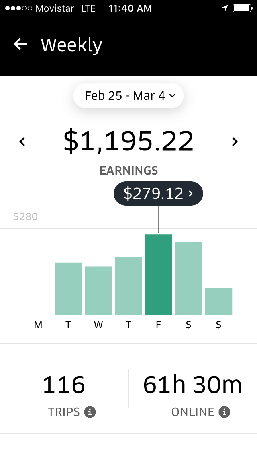Select the highlighted Friday earnings bar
This screenshot has width=257, height=457.
(x=159, y=274)
